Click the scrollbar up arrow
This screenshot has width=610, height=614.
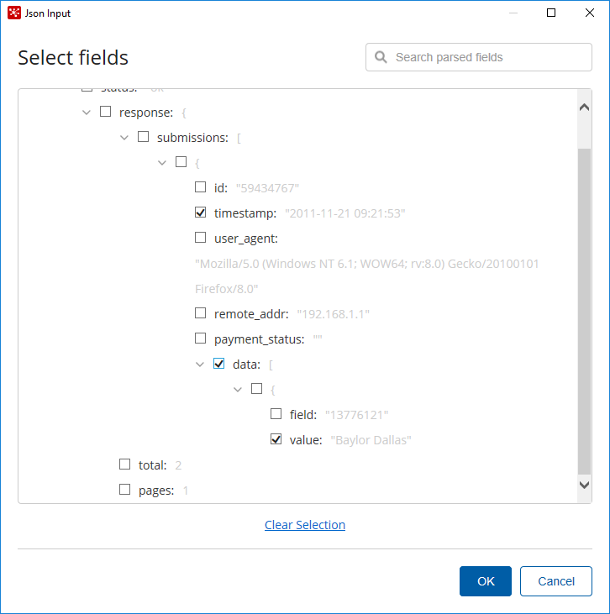tap(584, 107)
